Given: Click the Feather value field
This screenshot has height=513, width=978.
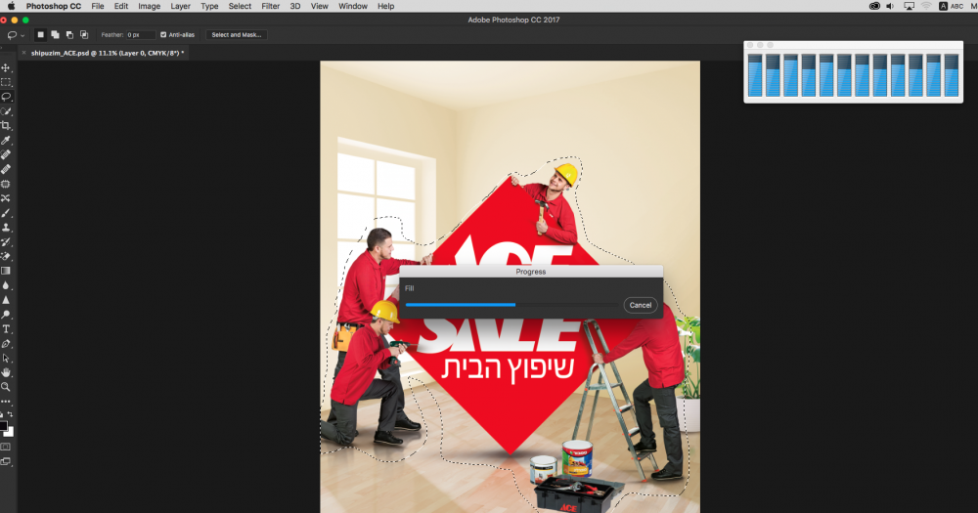Looking at the screenshot, I should coord(140,35).
